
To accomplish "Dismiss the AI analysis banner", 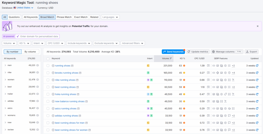I will 258,26.
